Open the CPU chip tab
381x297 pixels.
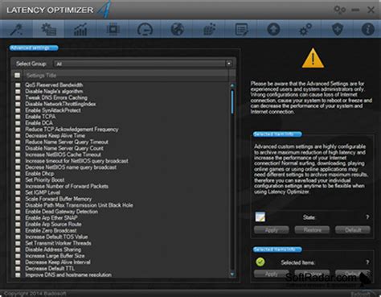coord(113,29)
